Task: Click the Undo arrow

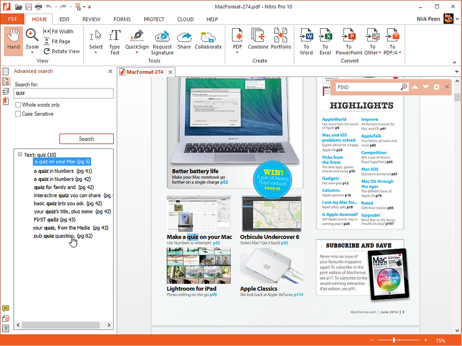Action: [x=49, y=7]
